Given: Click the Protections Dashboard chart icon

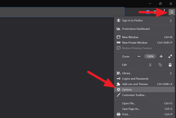Looking at the screenshot, I should [118, 29].
